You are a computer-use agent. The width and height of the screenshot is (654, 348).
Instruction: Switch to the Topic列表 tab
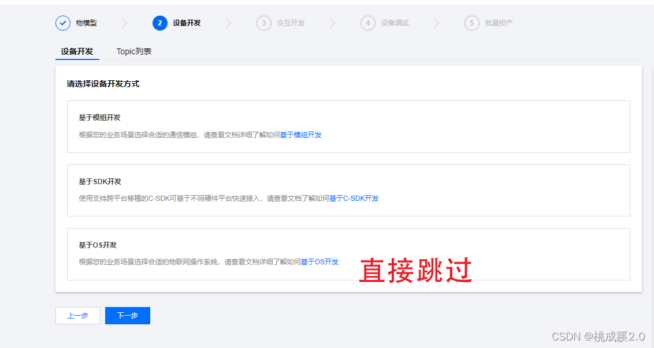[133, 51]
